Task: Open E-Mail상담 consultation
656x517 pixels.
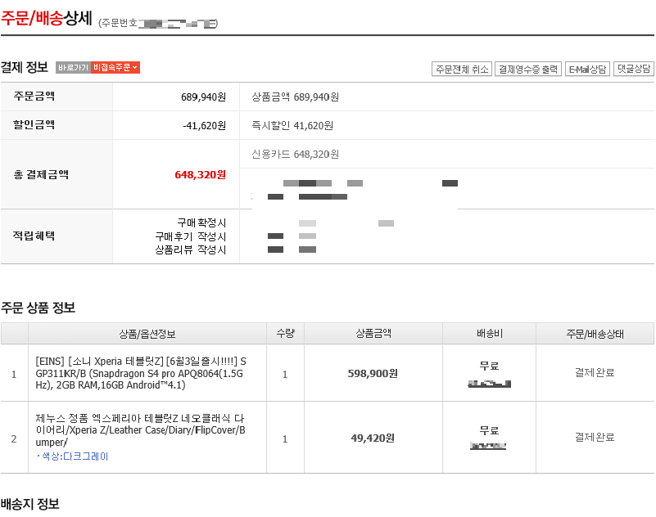Action: [588, 70]
